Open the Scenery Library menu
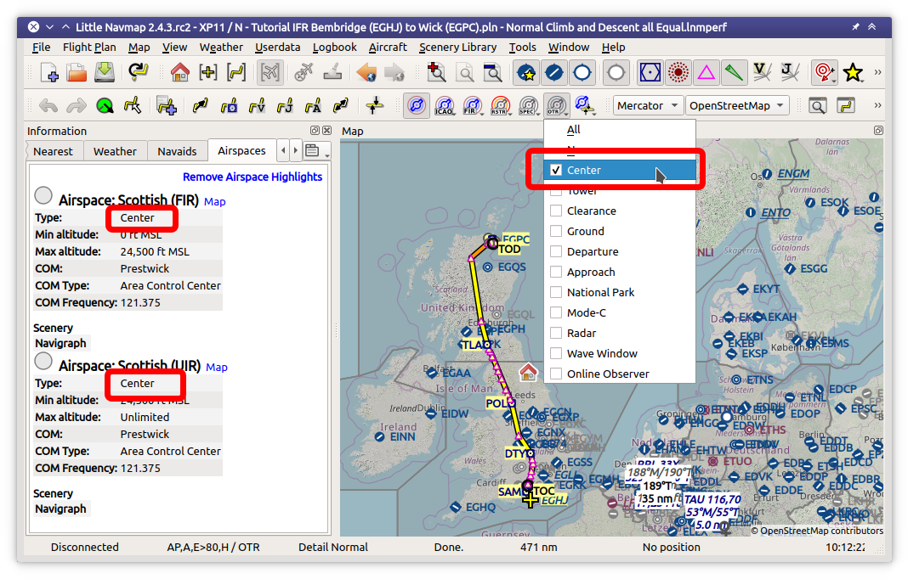908x579 pixels. tap(457, 48)
